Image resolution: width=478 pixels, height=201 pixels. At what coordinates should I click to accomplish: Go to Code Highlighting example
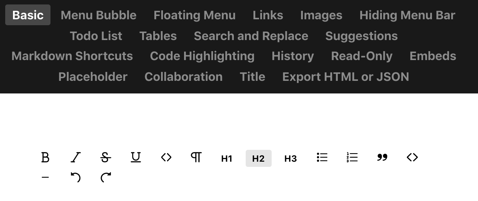[x=202, y=56]
